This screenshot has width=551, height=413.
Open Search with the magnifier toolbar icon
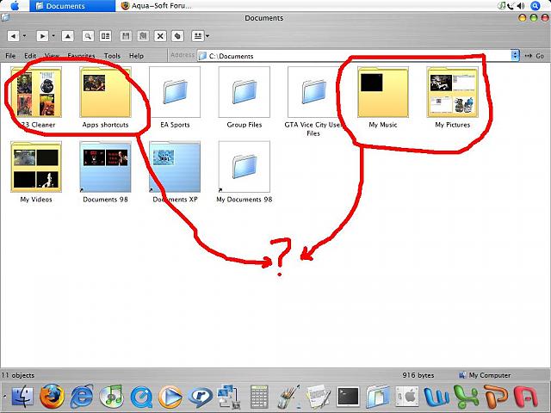[x=88, y=36]
